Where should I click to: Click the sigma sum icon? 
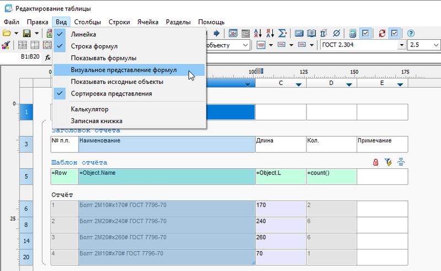pos(282,33)
